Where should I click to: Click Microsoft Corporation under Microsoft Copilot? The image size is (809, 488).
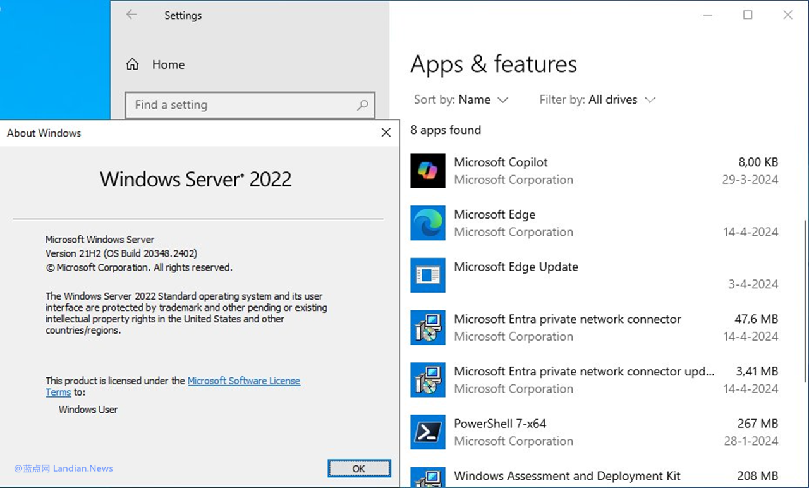(513, 180)
